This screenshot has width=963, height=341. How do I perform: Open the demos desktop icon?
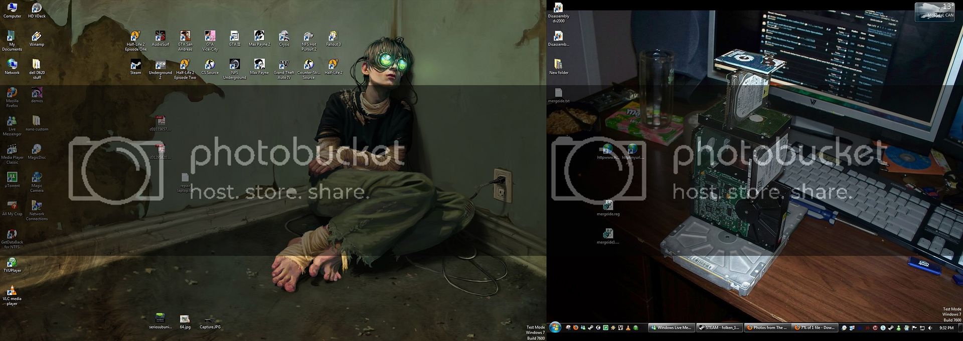tap(37, 95)
